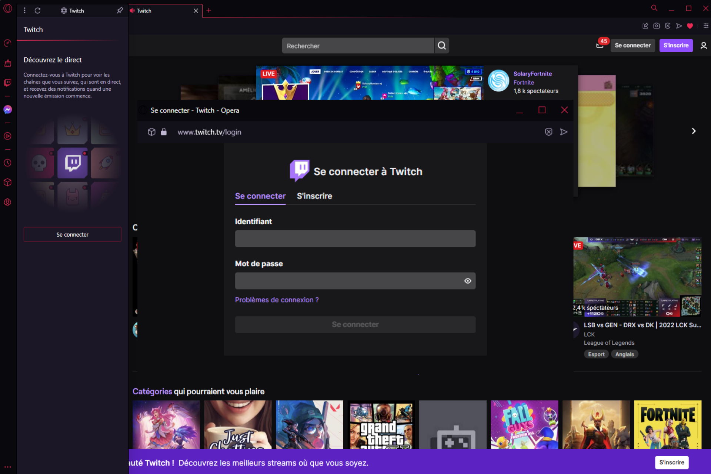Open the GX Control speedometer icon
711x474 pixels.
(x=8, y=43)
